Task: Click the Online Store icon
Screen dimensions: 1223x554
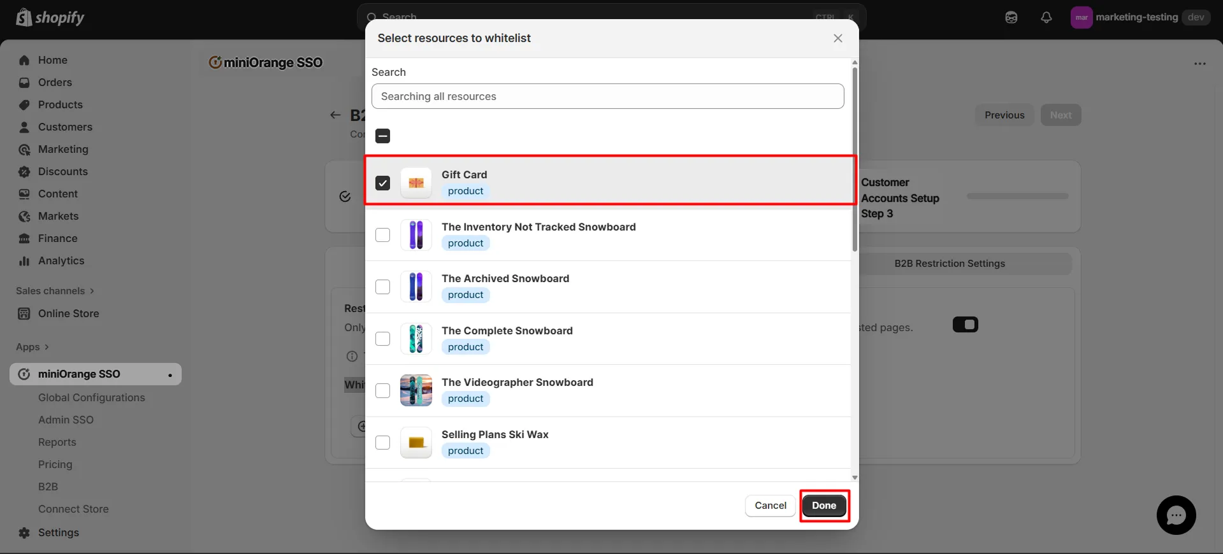Action: 24,313
